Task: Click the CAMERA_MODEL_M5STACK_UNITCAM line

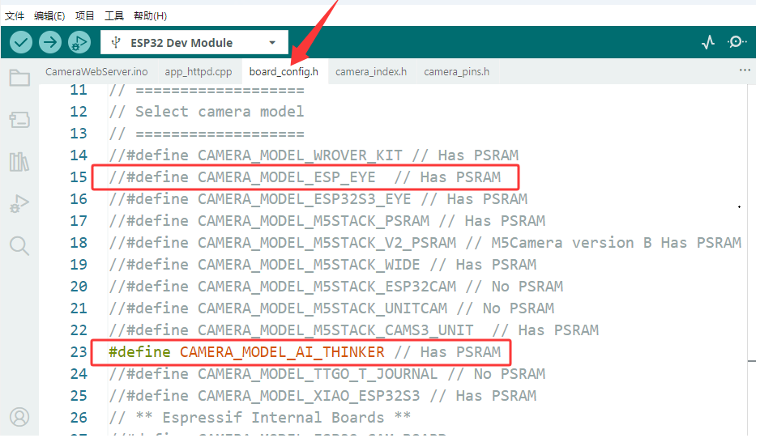Action: [331, 308]
